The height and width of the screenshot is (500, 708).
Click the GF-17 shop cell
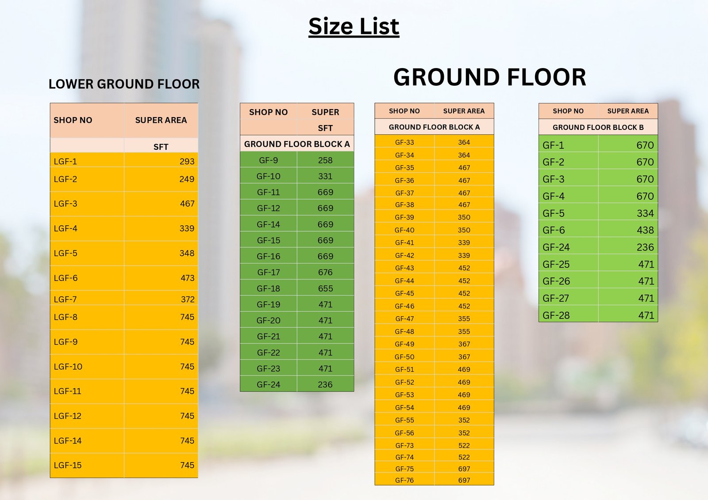coord(268,273)
